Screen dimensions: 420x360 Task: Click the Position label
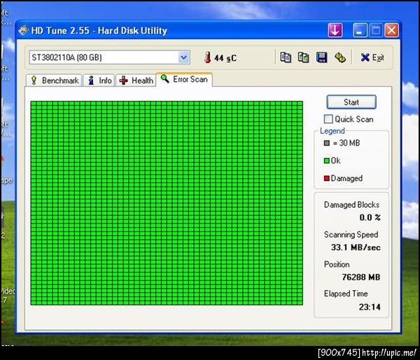[337, 264]
